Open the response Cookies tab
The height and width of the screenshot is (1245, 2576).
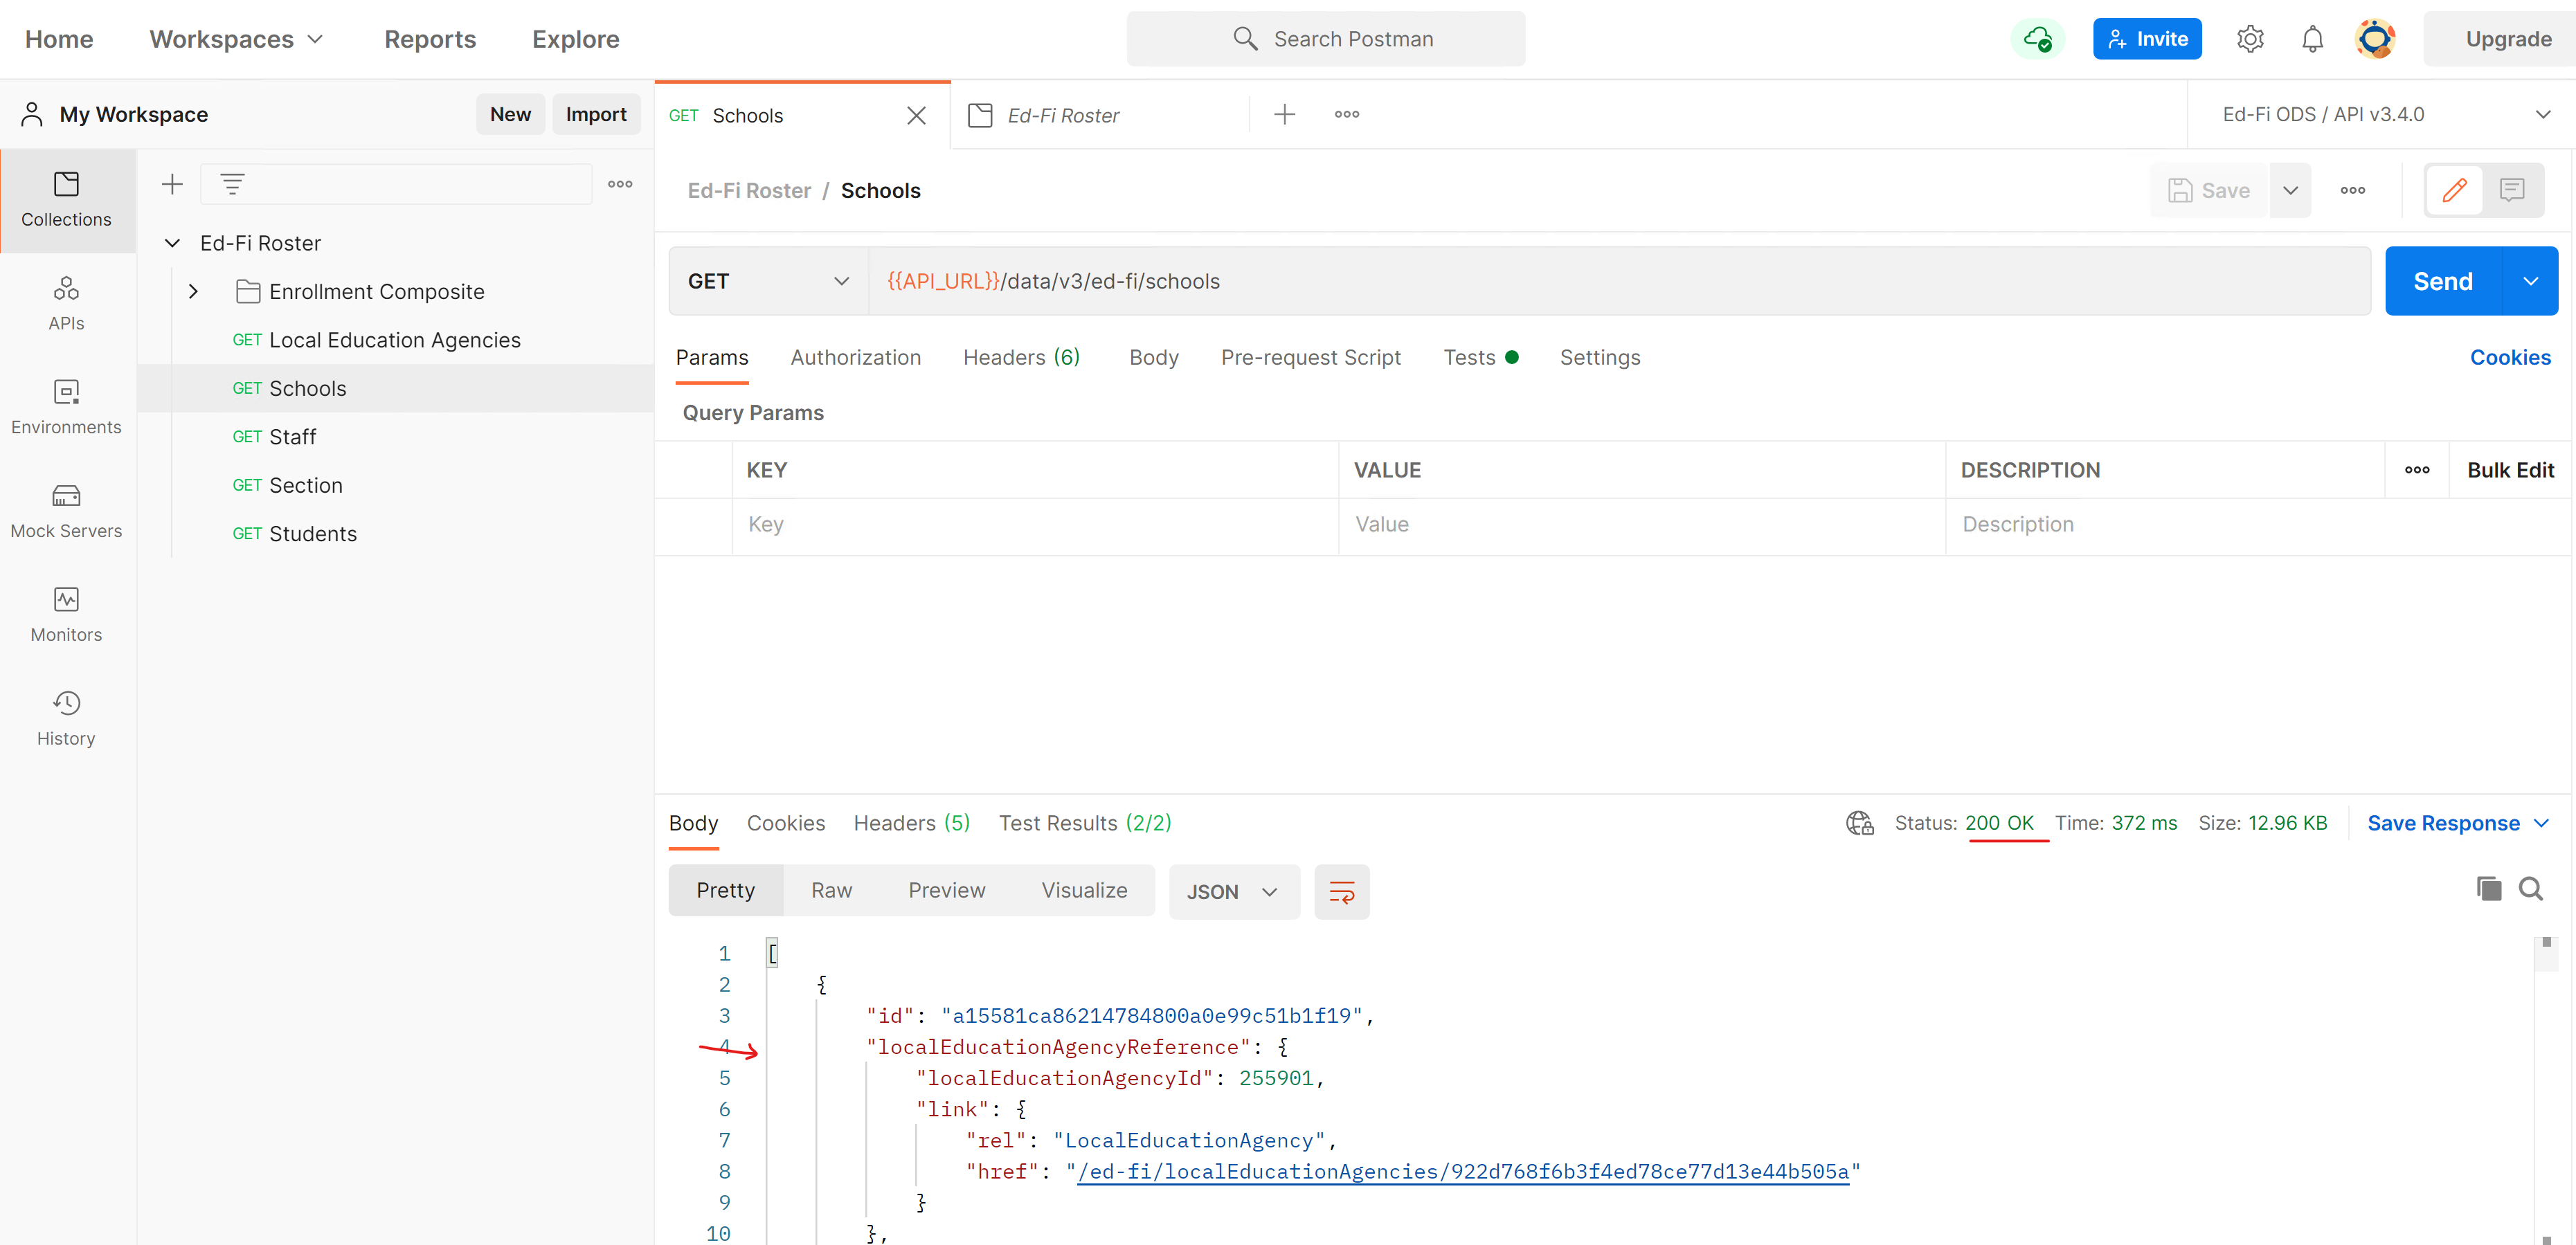pos(786,823)
